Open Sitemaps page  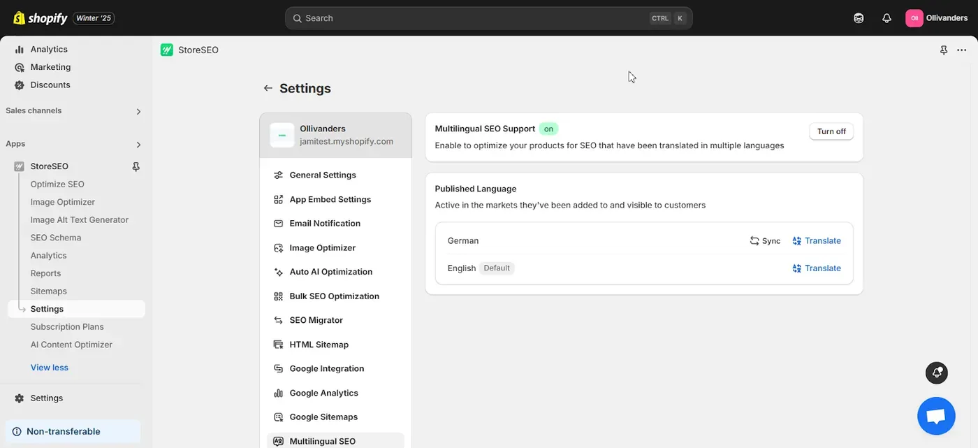click(x=49, y=291)
